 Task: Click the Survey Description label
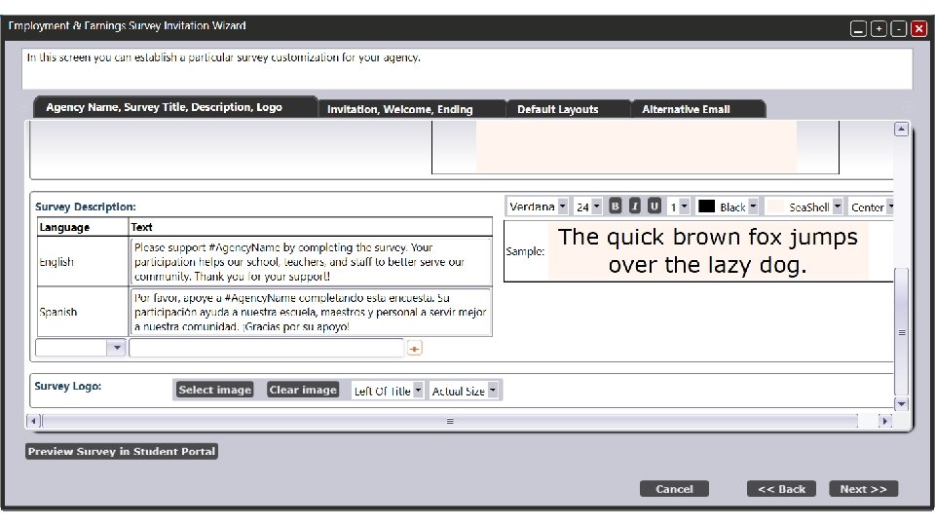pos(86,207)
